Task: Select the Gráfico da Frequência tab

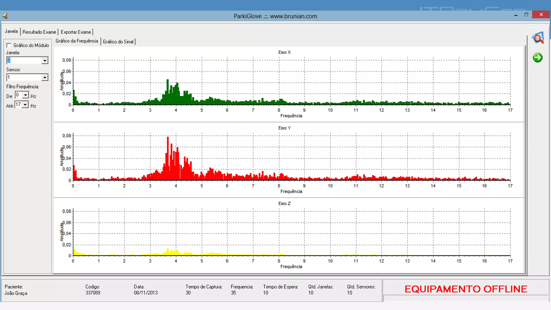Action: (77, 41)
